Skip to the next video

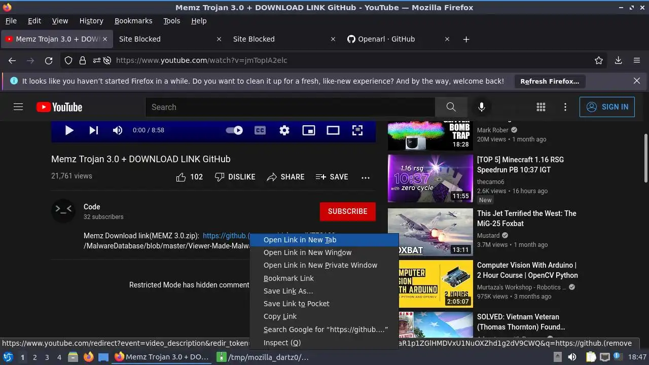coord(94,130)
